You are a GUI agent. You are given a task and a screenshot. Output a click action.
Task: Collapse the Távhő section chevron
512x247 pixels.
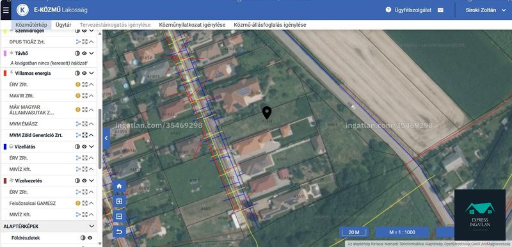[x=92, y=53]
